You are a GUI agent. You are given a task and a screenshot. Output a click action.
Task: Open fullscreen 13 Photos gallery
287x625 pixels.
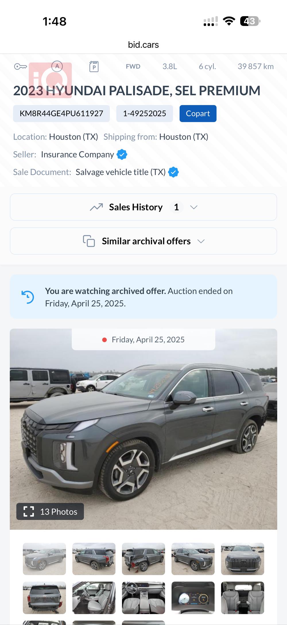(x=50, y=512)
